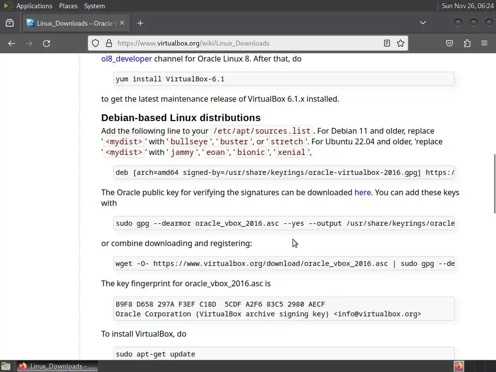Toggle reader view icon
This screenshot has width=496, height=372.
(387, 43)
